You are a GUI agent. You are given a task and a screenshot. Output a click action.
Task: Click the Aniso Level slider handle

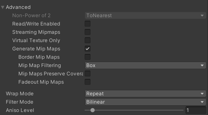92,110
